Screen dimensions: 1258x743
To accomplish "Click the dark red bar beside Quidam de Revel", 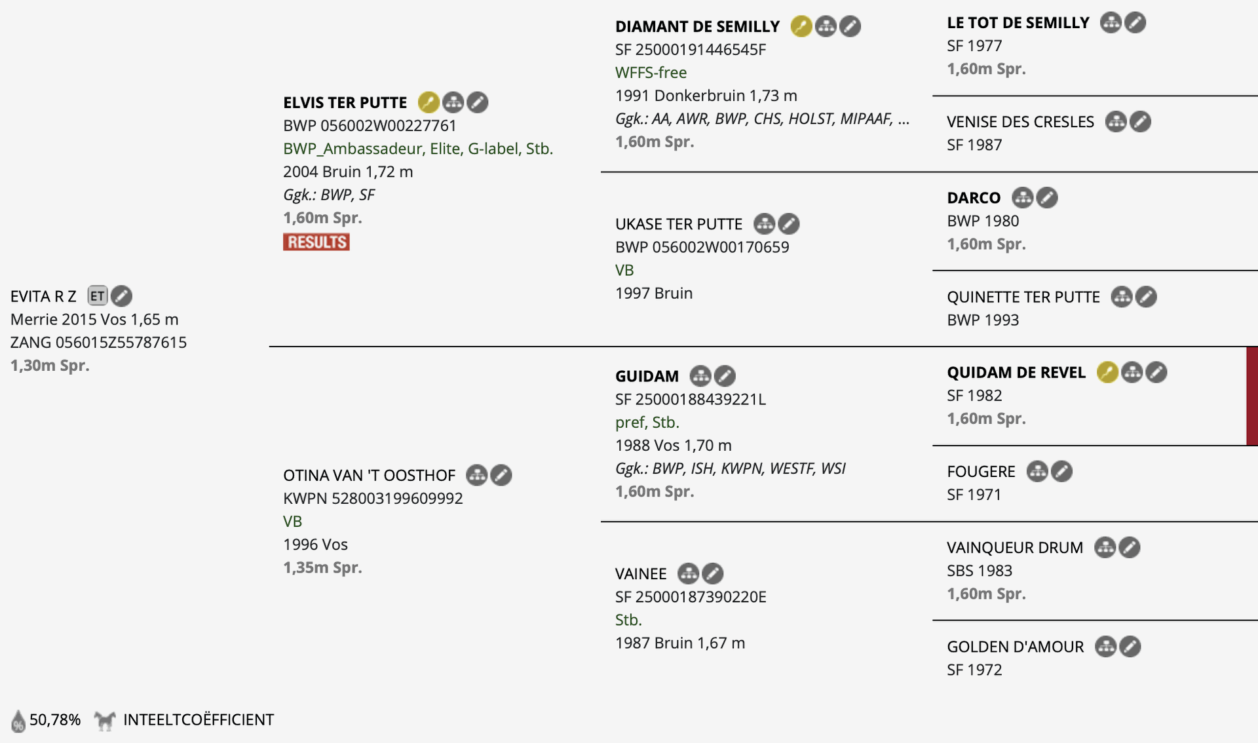I will 1252,396.
